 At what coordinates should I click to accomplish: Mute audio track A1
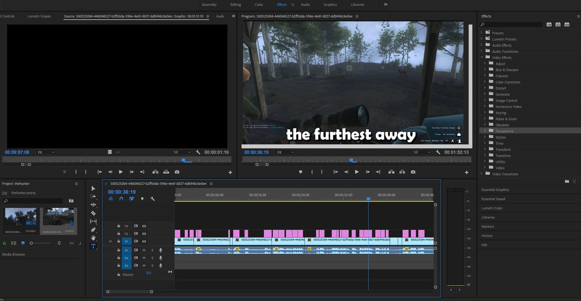(144, 250)
